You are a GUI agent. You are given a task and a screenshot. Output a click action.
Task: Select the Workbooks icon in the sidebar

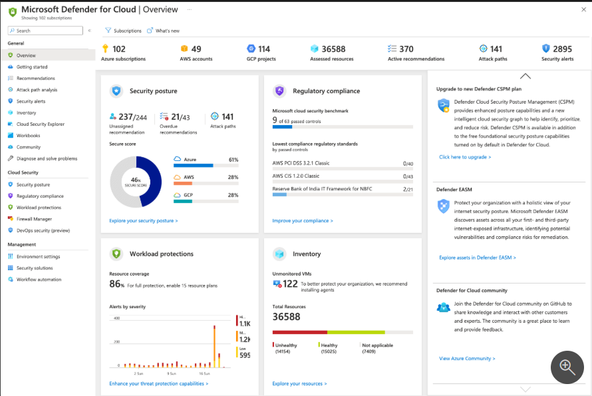11,136
